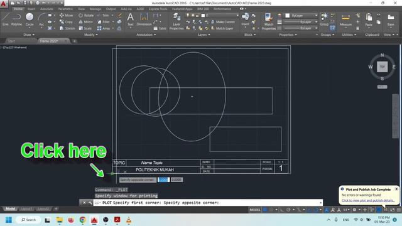Select the Circle tool
This screenshot has height=226, width=402.
30,19
